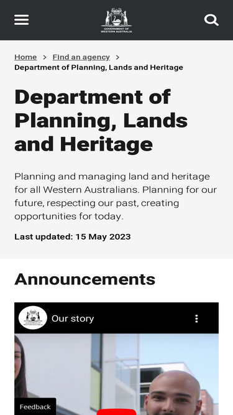The height and width of the screenshot is (415, 233).
Task: Click the intro paragraph about planning land
Action: point(116,196)
